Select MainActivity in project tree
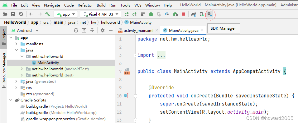This screenshot has height=123, width=298. point(48,63)
